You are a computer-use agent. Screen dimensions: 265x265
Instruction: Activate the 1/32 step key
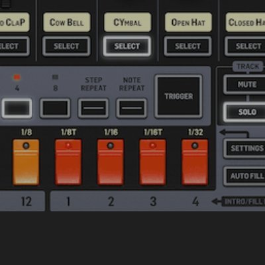195,162
